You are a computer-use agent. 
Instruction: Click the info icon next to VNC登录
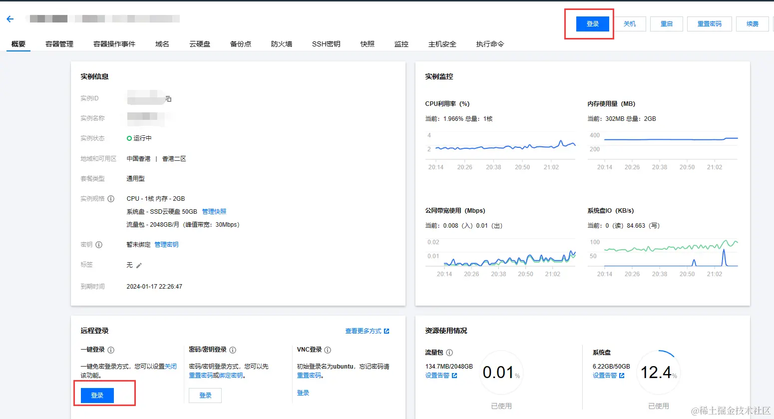click(328, 350)
